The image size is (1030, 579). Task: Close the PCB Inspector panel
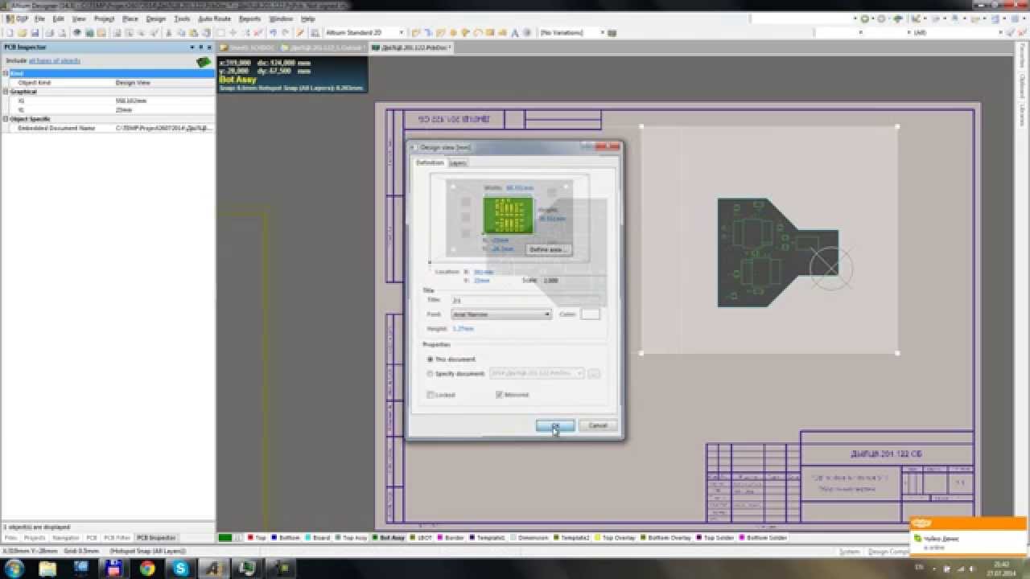pos(210,47)
